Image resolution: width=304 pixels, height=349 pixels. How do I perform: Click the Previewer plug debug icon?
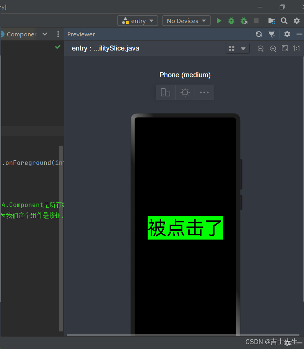pyautogui.click(x=271, y=34)
